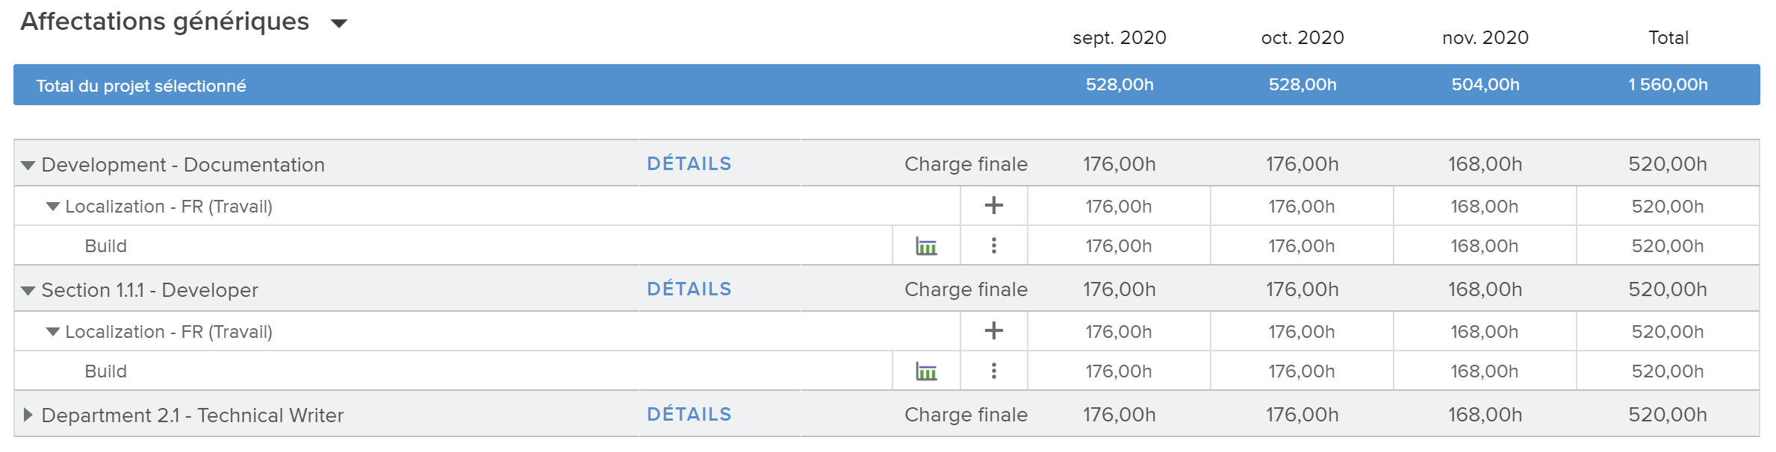Image resolution: width=1776 pixels, height=452 pixels.
Task: Collapse Localization - FR under Development - Documentation
Action: click(53, 207)
